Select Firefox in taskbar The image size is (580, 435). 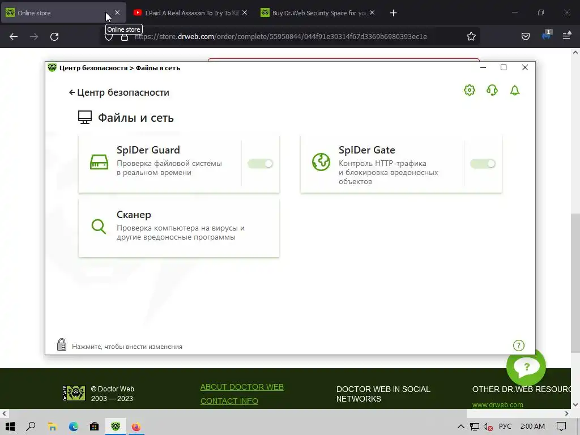136,427
